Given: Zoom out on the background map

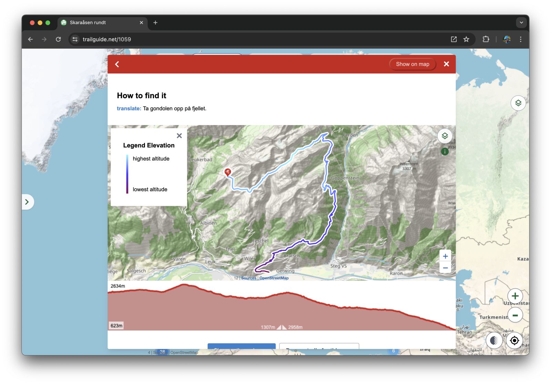Looking at the screenshot, I should coord(515,315).
